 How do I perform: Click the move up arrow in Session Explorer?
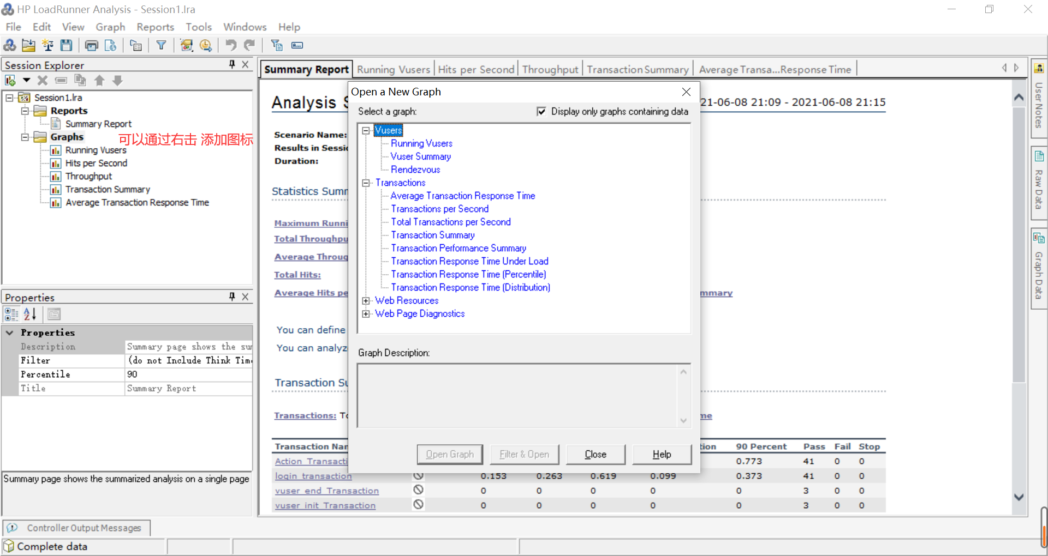tap(99, 81)
